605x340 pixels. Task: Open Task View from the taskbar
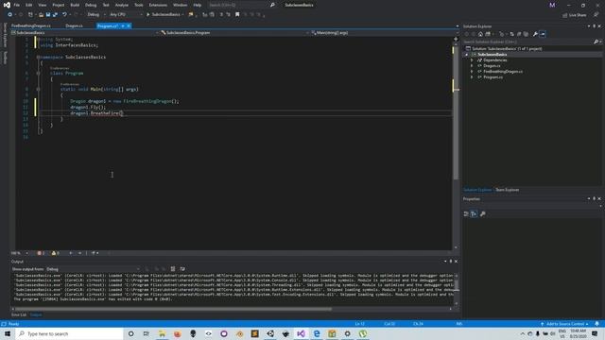147,333
